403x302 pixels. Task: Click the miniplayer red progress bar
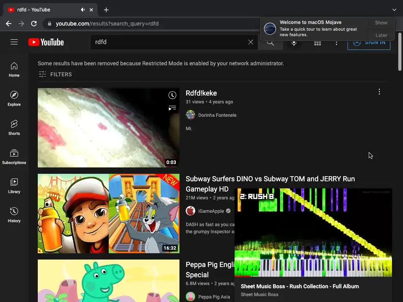[x=243, y=276]
